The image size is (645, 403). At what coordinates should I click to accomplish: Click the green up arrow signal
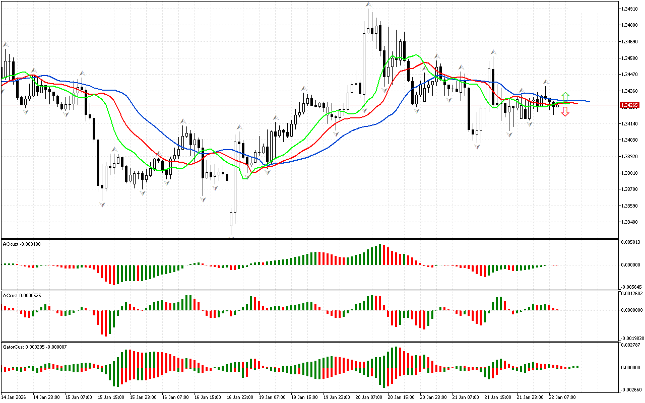pos(565,96)
